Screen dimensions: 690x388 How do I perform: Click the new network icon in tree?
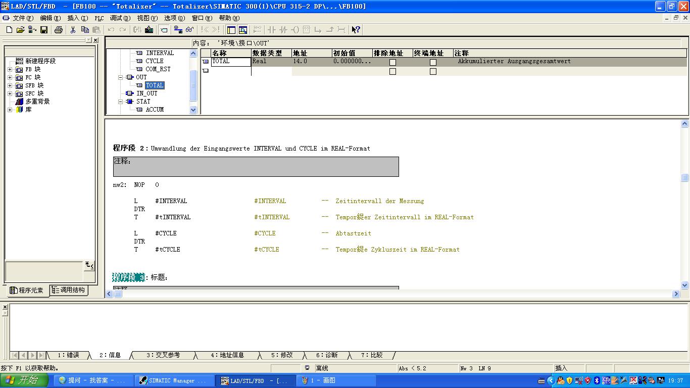click(x=20, y=61)
